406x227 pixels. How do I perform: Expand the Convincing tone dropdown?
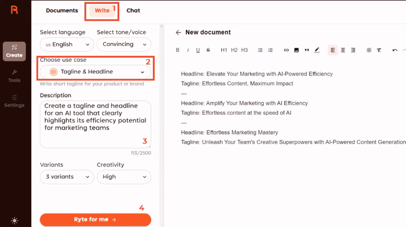[x=124, y=44]
